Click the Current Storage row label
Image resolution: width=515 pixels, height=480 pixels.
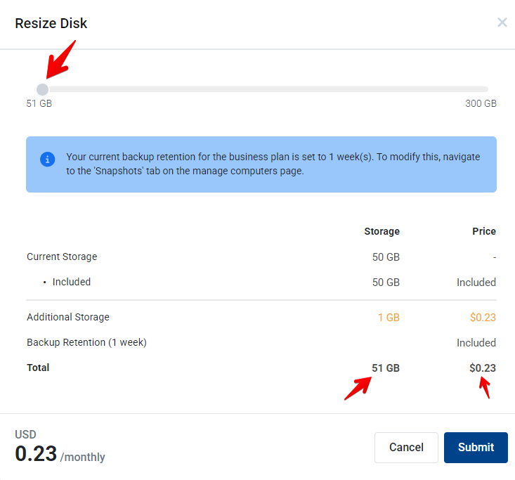62,257
